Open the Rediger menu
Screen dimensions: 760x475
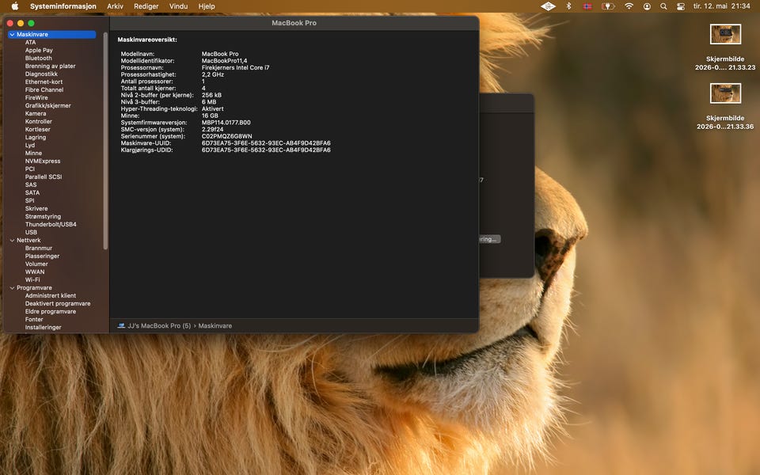tap(146, 6)
